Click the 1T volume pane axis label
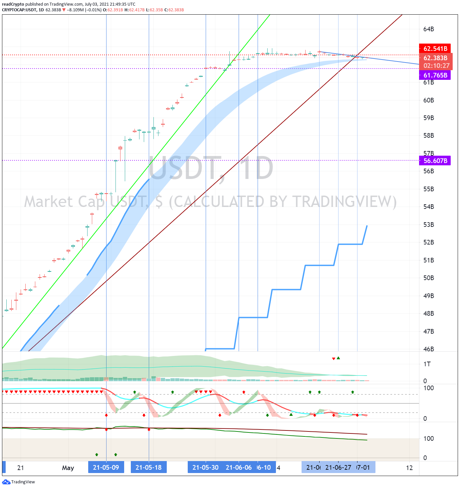This screenshot has height=488, width=460. [x=427, y=364]
